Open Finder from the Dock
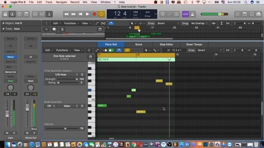 (7, 144)
